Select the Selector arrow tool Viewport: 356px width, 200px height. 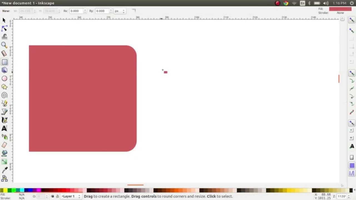tap(4, 20)
